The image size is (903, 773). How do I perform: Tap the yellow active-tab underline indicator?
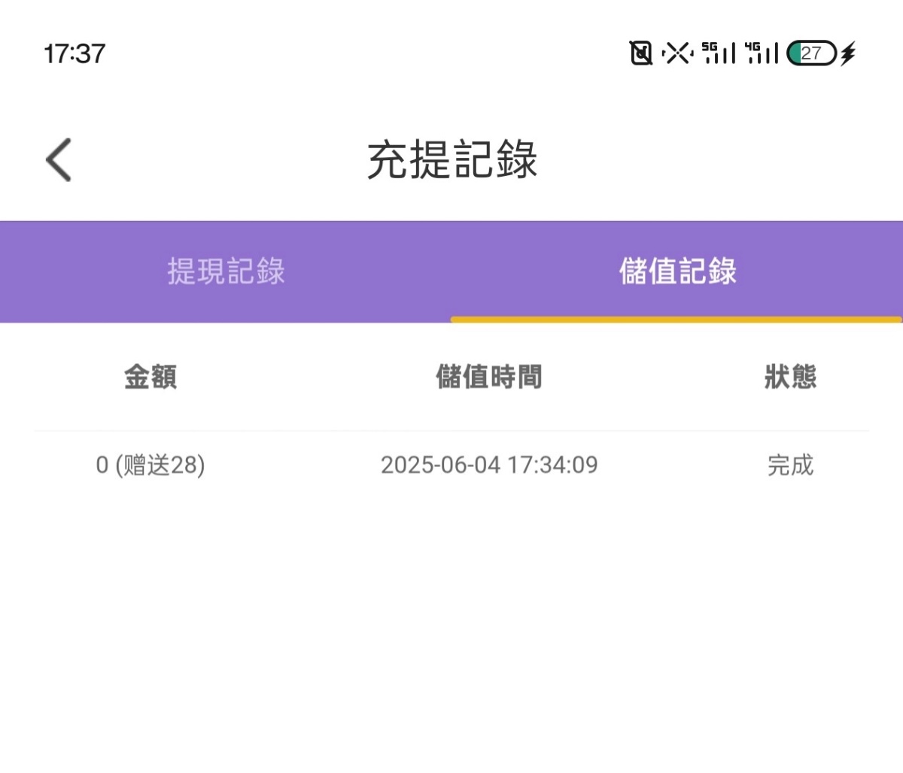pyautogui.click(x=676, y=320)
